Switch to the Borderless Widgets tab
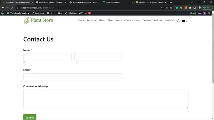 (x=51, y=2)
